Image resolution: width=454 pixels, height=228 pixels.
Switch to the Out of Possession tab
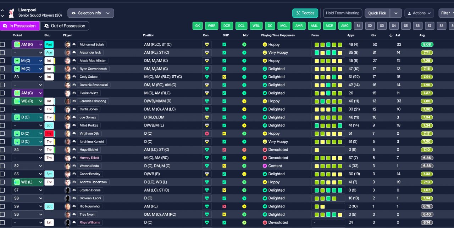(x=65, y=26)
